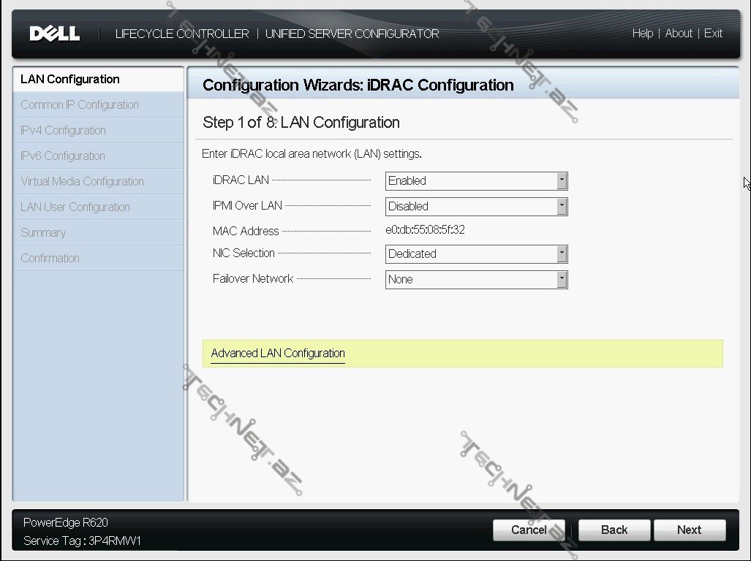Open the About link in header
Viewport: 751px width, 561px height.
pyautogui.click(x=679, y=34)
